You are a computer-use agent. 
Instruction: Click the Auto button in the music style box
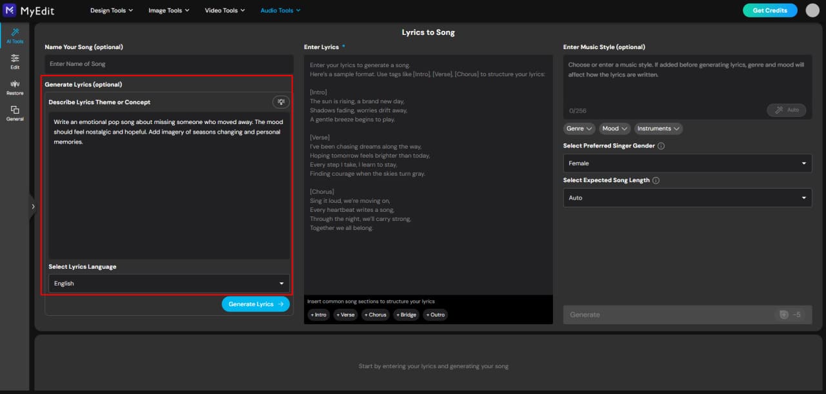coord(786,110)
